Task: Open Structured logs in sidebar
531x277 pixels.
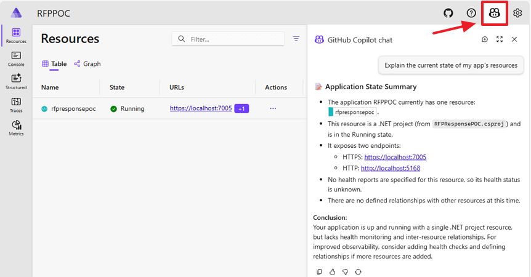Action: point(16,81)
